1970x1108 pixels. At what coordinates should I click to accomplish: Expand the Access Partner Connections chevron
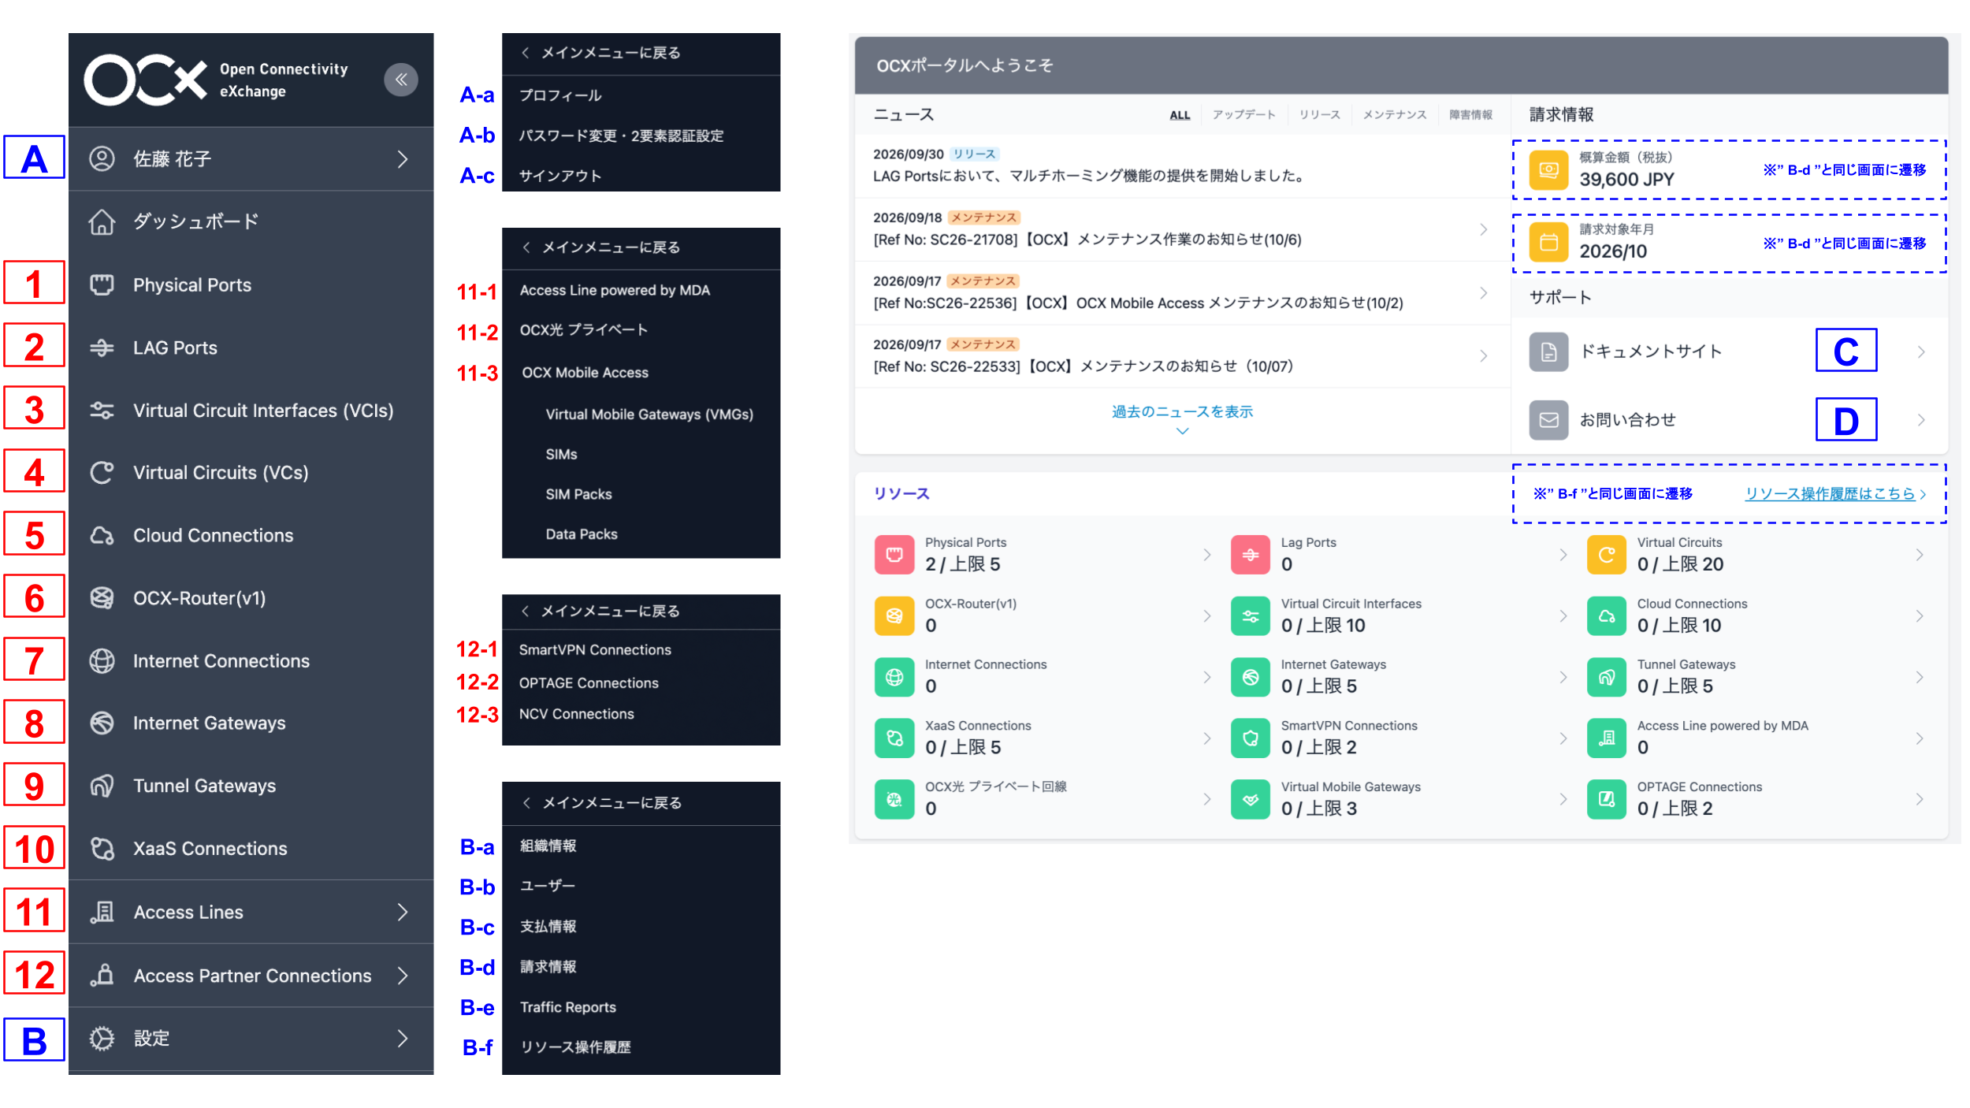pyautogui.click(x=403, y=976)
